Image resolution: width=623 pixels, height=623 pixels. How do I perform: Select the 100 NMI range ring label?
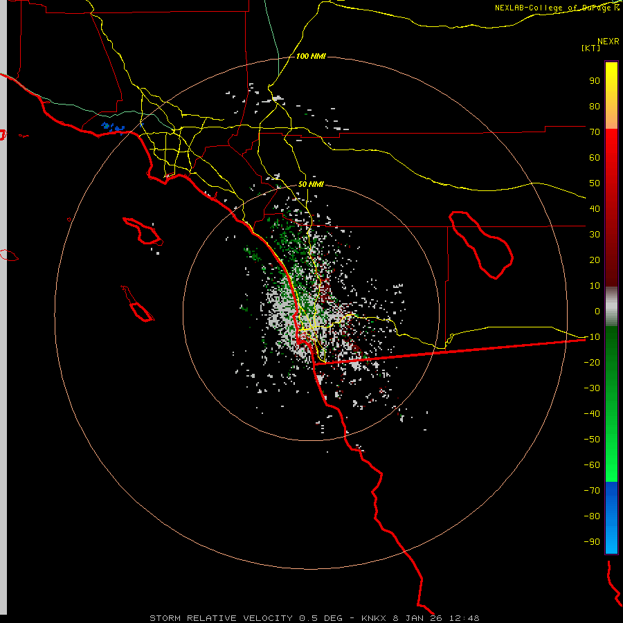[311, 57]
